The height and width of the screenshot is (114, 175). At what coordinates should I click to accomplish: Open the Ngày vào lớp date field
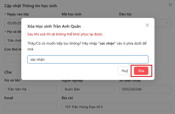pos(13,23)
